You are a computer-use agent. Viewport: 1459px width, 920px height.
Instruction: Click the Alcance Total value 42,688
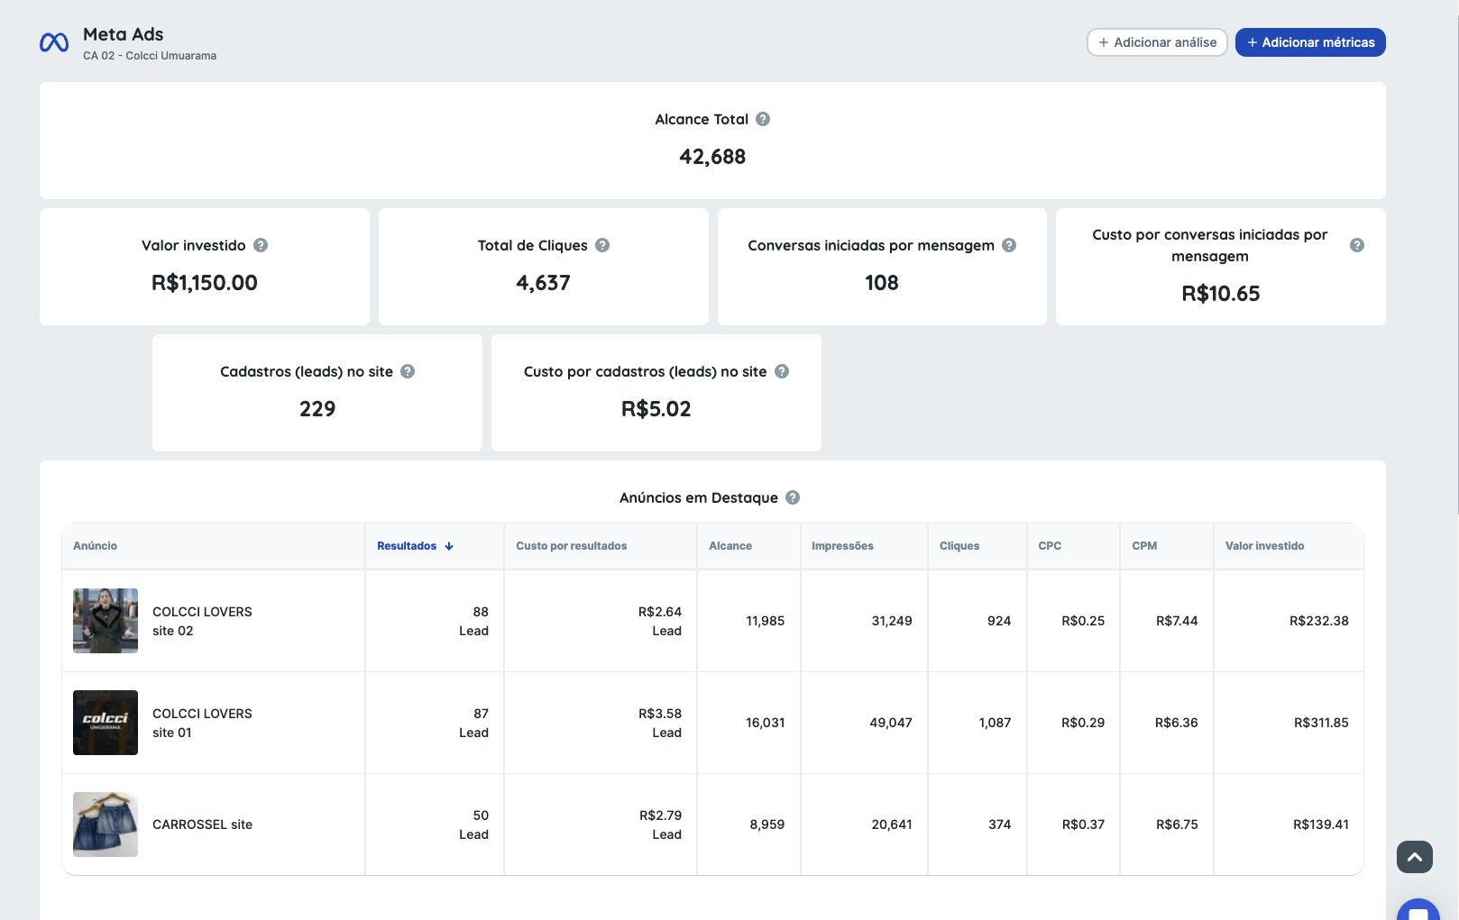[712, 157]
